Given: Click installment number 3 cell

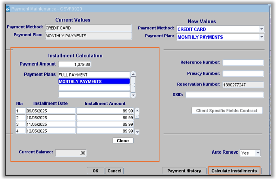Looking at the screenshot, I should tap(20, 124).
